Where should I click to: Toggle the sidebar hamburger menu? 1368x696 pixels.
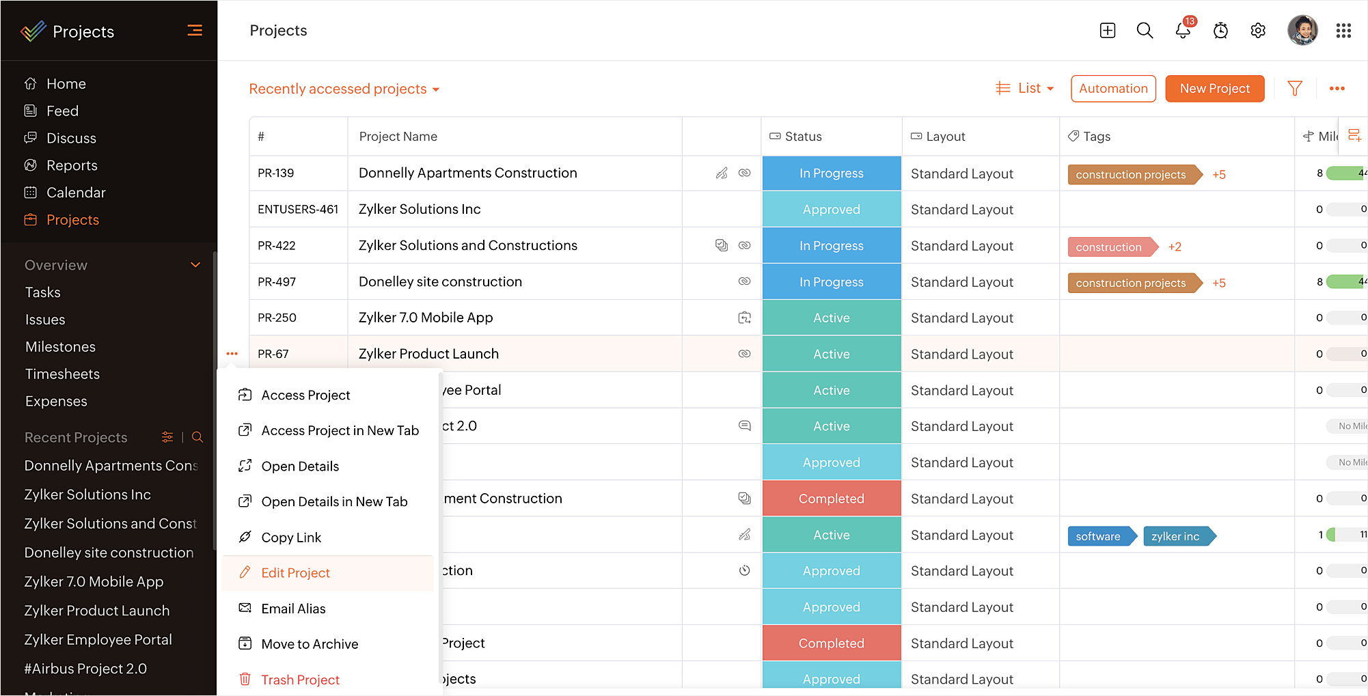pos(195,31)
